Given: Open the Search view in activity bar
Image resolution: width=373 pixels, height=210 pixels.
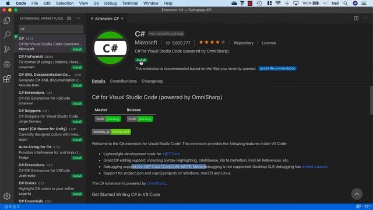Looking at the screenshot, I should [x=7, y=35].
